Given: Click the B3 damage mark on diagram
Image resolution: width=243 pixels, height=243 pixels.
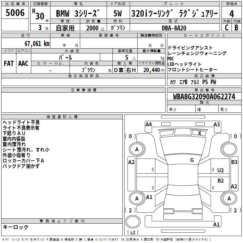Looking at the screenshot, I should [x=234, y=162].
